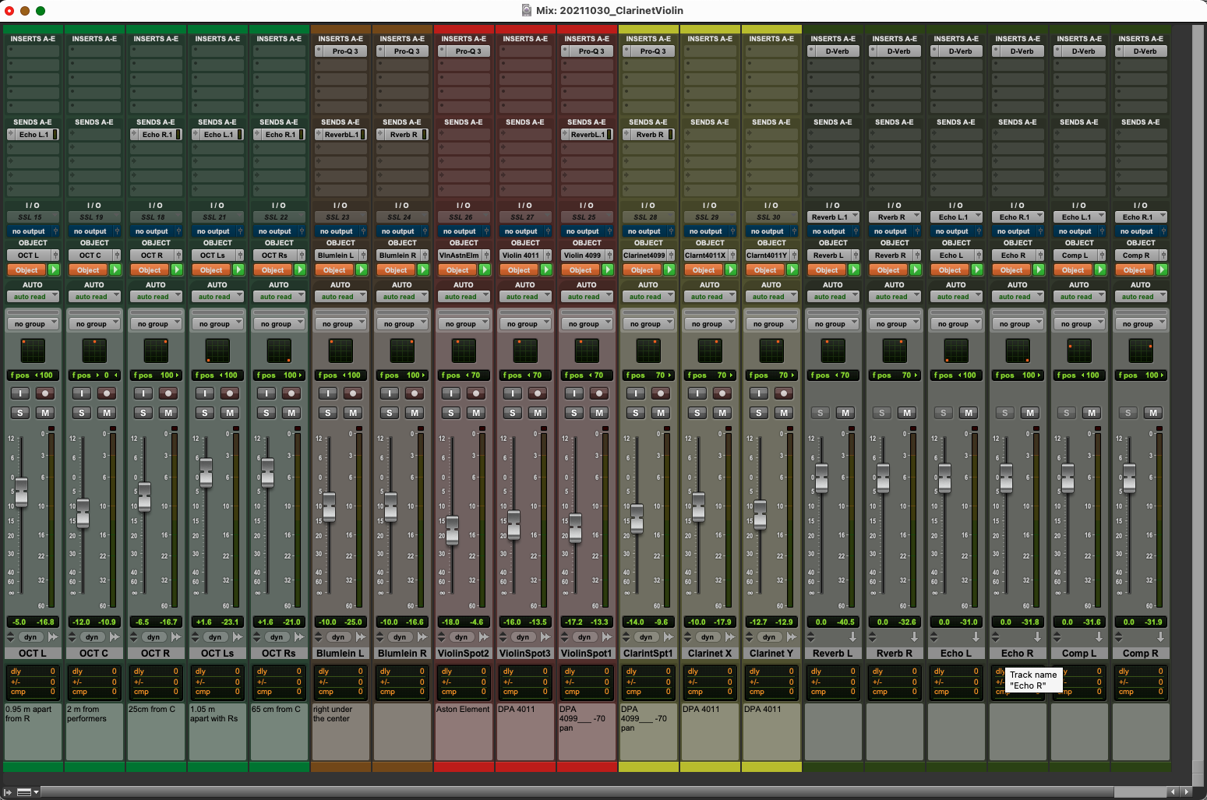
Task: Solo the ViolinSpot1 track
Action: (x=574, y=413)
